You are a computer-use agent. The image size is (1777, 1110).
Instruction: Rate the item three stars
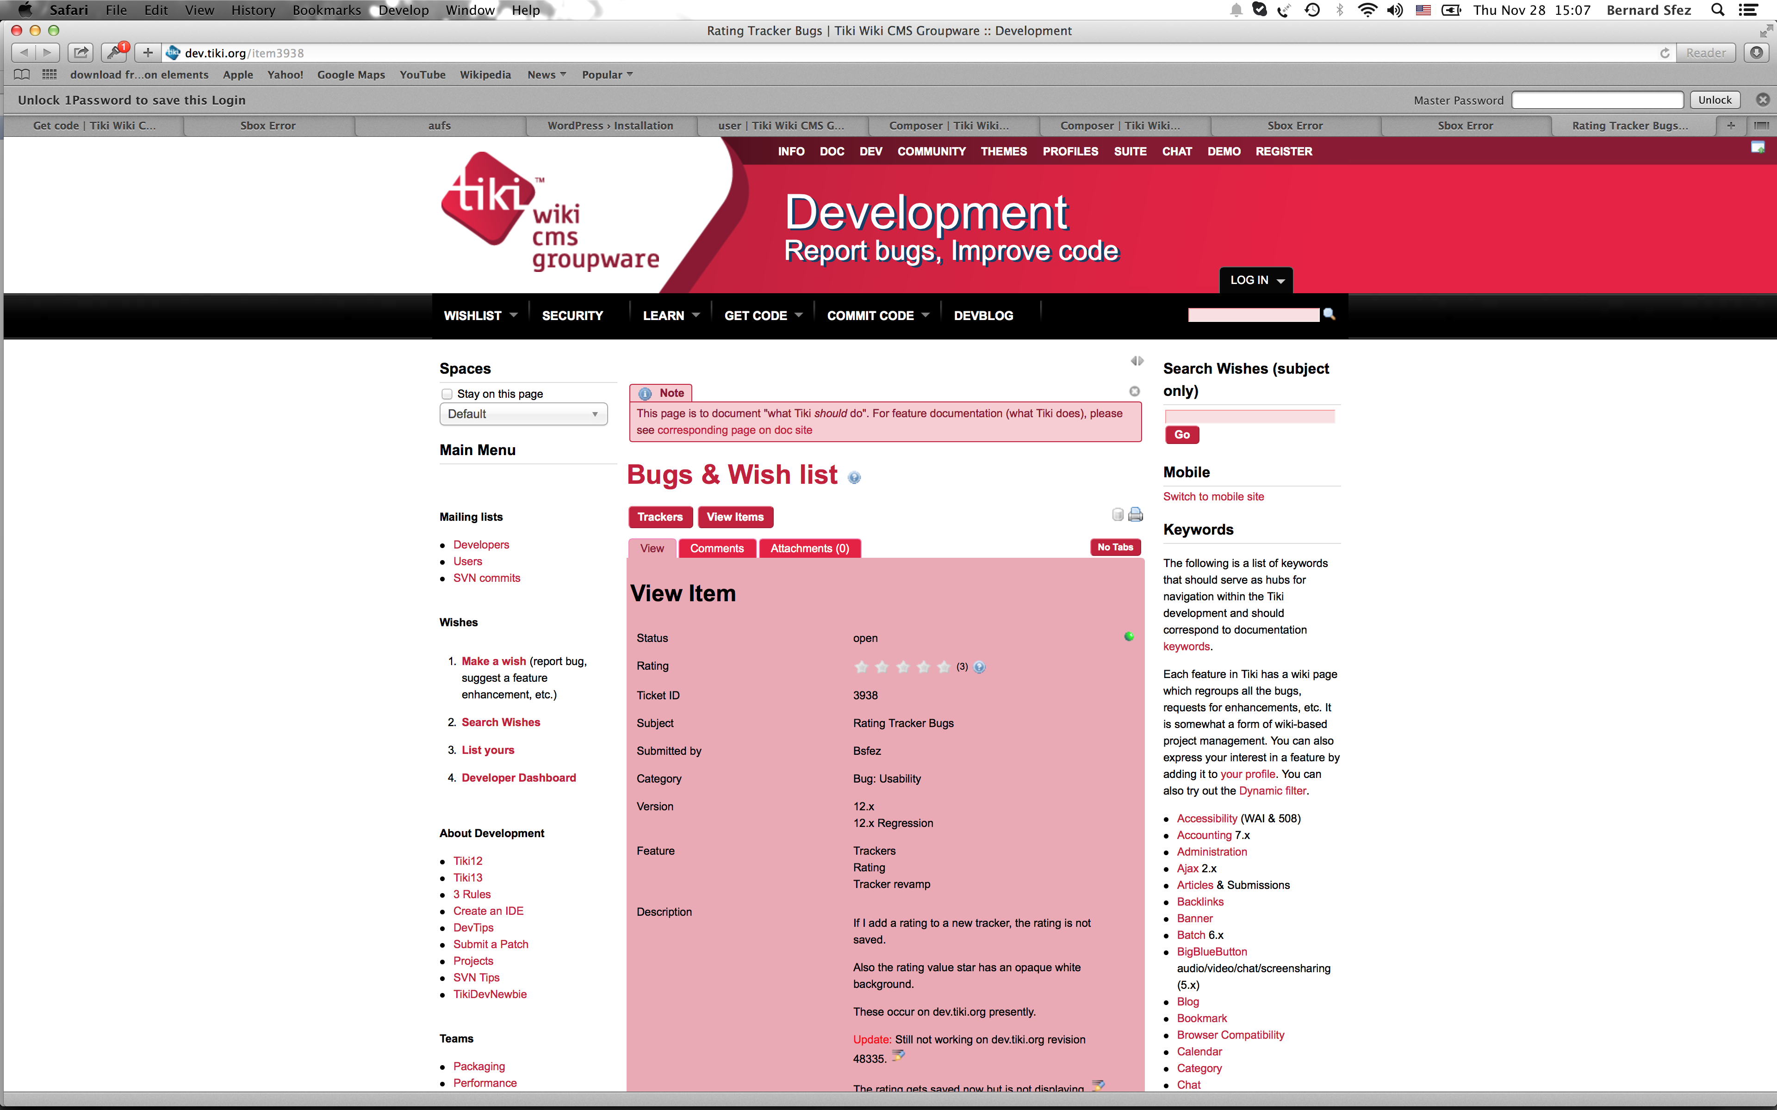(x=902, y=666)
